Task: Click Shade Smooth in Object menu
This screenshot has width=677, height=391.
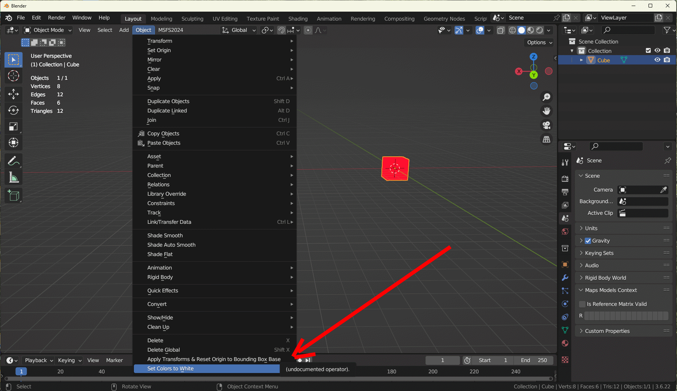Action: pos(165,235)
